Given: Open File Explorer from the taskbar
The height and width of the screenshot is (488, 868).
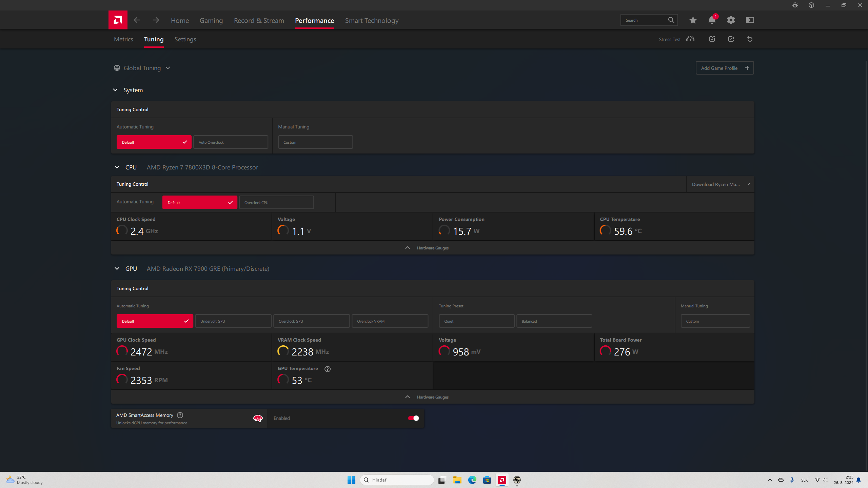Looking at the screenshot, I should point(457,480).
